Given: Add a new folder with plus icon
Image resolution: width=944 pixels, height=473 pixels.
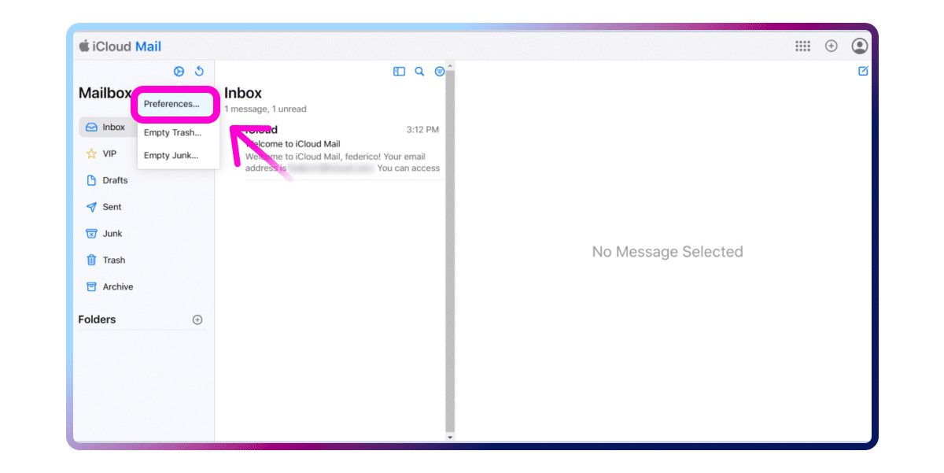Looking at the screenshot, I should pyautogui.click(x=197, y=320).
